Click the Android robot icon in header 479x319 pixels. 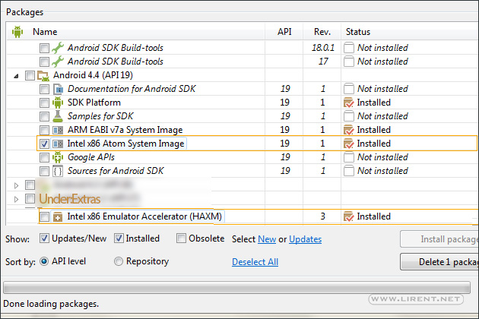click(x=17, y=32)
